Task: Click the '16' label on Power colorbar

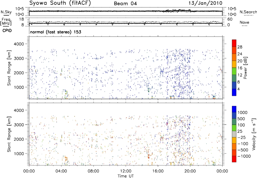Action: pyautogui.click(x=240, y=68)
